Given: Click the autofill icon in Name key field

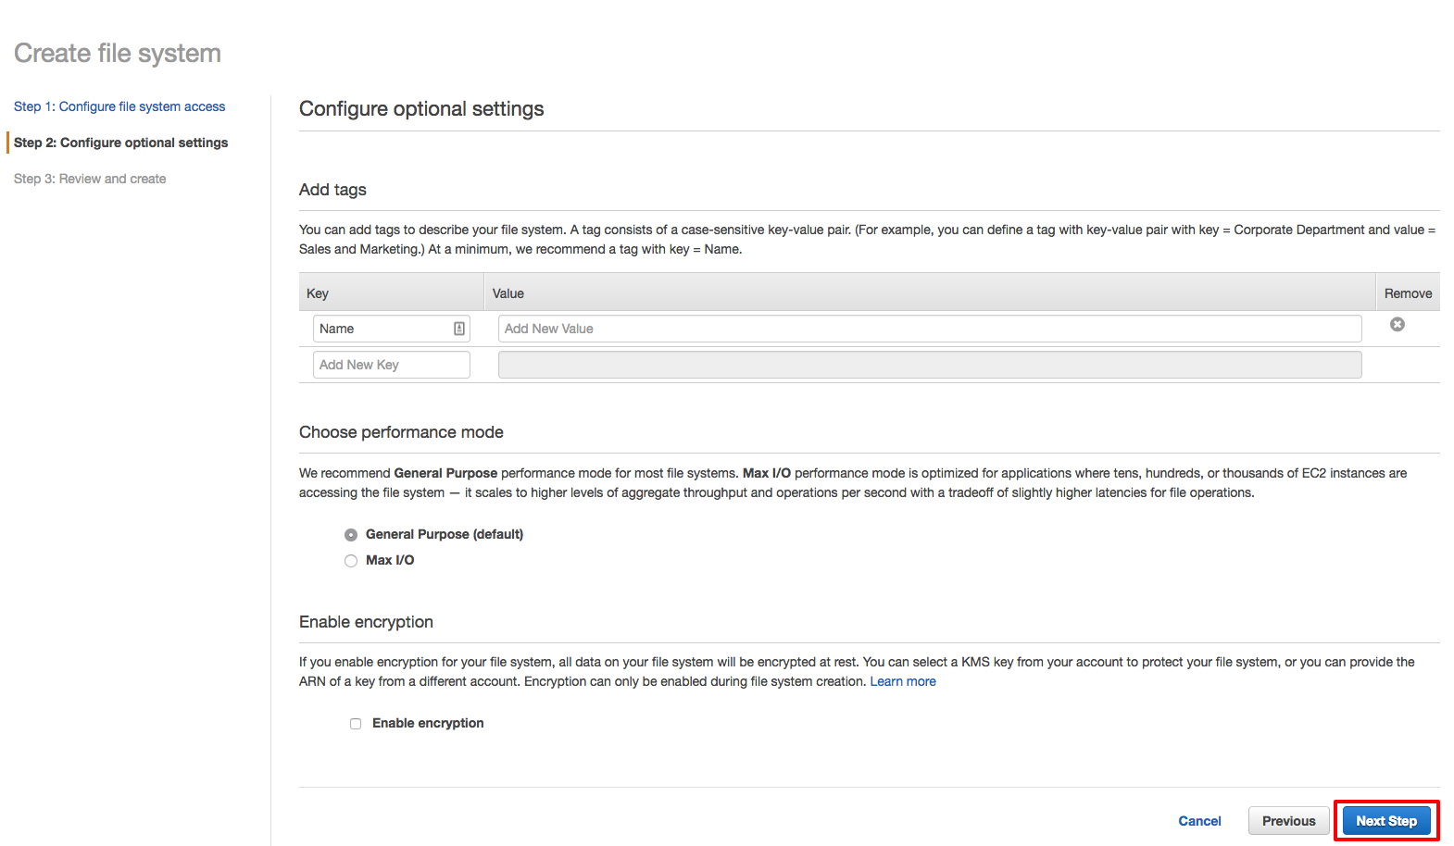Looking at the screenshot, I should click(x=459, y=329).
